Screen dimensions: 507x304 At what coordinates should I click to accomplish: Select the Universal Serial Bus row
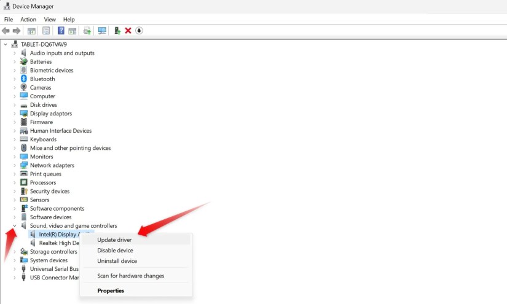(54, 269)
